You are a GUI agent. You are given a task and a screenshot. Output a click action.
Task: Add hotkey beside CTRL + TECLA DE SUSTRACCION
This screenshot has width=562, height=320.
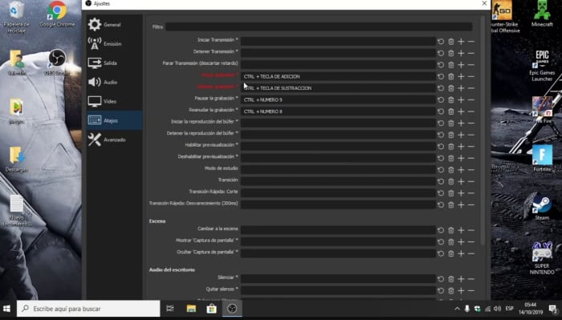[461, 88]
